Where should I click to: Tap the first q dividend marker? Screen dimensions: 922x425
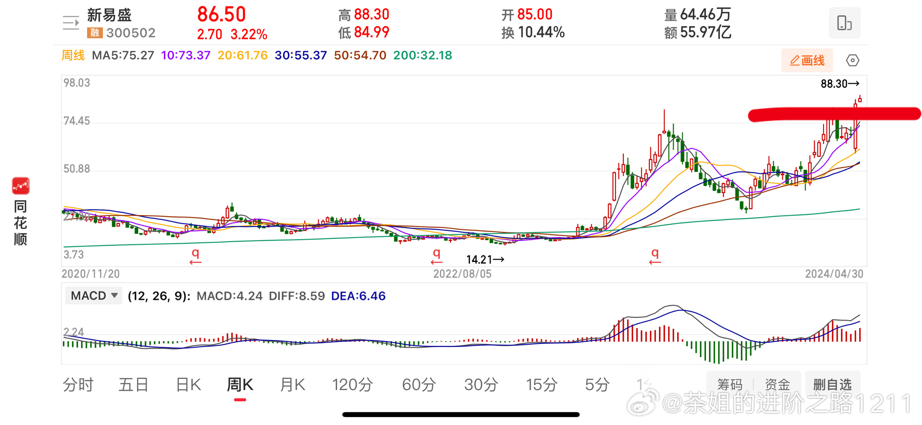195,256
